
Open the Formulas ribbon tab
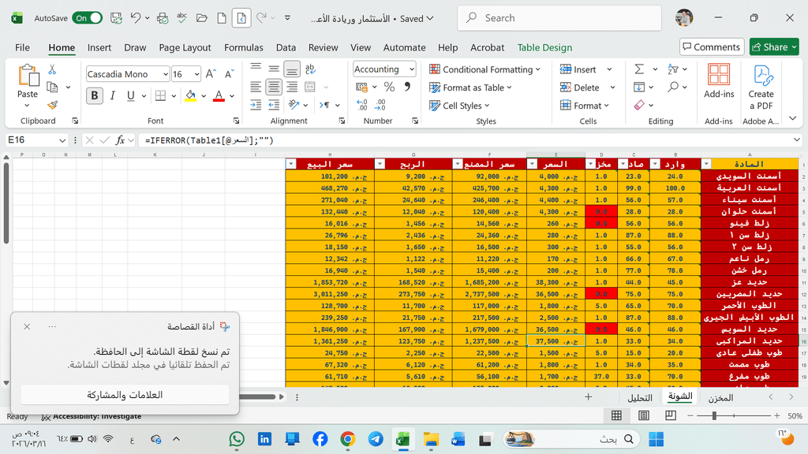243,47
